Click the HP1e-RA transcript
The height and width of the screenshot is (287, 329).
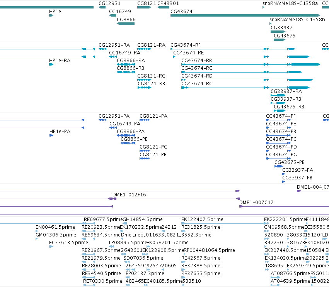click(51, 64)
